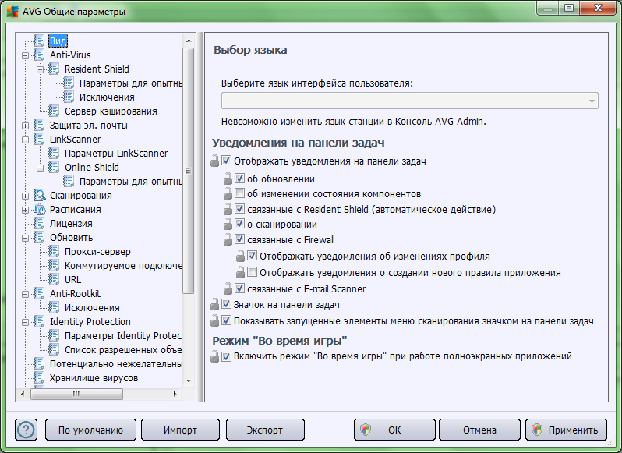622x453 pixels.
Task: Click the Расписания clock icon
Action: (x=39, y=209)
